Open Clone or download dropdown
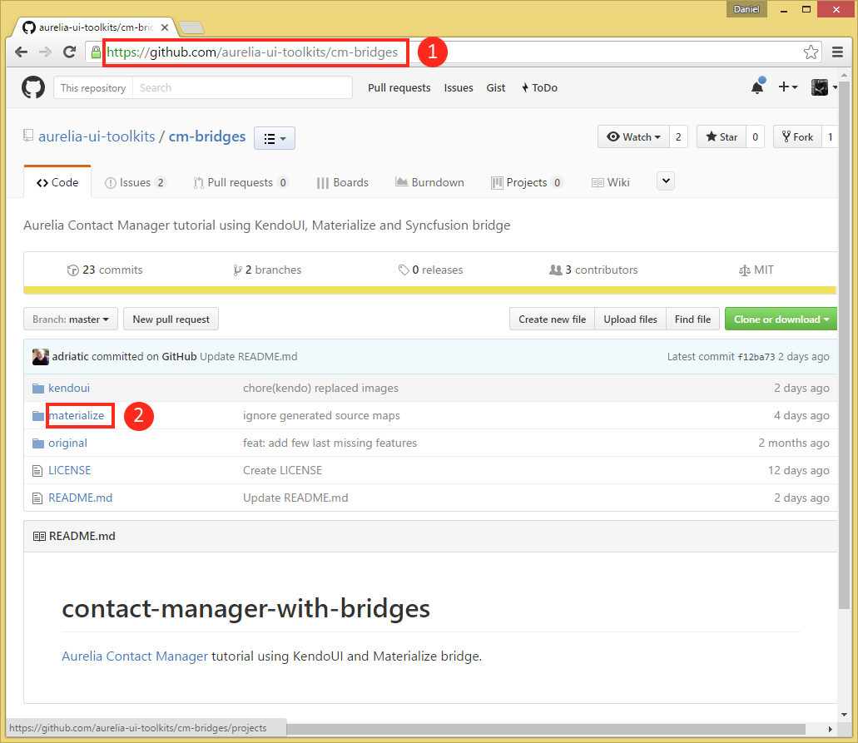858x743 pixels. (x=781, y=319)
